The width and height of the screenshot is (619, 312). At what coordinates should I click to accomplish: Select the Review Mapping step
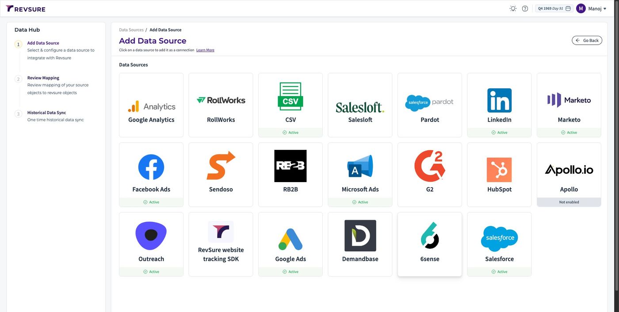click(43, 78)
